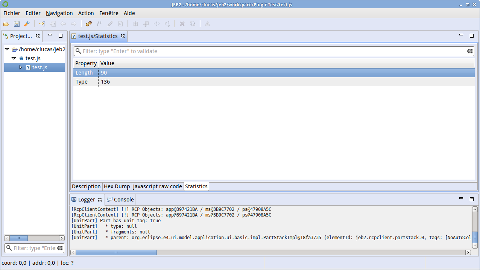Select the Statistics bottom tab
The width and height of the screenshot is (480, 270).
point(196,186)
